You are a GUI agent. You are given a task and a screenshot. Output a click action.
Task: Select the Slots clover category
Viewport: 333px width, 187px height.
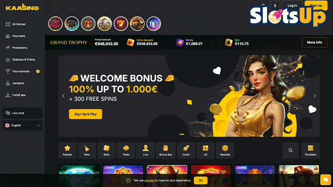[107, 150]
